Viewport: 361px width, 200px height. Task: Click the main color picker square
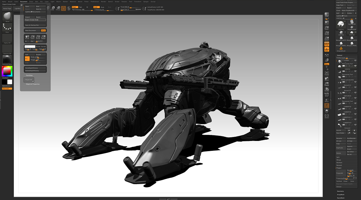7,72
